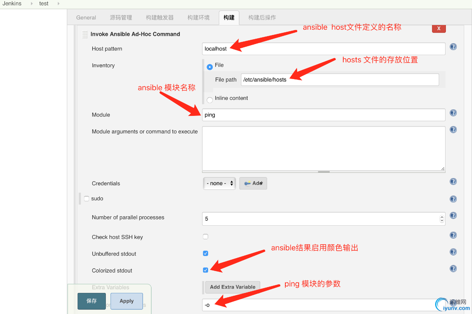This screenshot has width=472, height=314.
Task: Switch to General tab
Action: [86, 18]
